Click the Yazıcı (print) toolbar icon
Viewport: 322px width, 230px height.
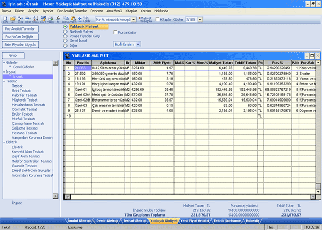pos(50,19)
